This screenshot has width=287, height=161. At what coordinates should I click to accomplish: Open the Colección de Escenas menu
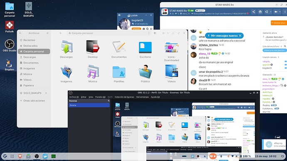(x=124, y=97)
